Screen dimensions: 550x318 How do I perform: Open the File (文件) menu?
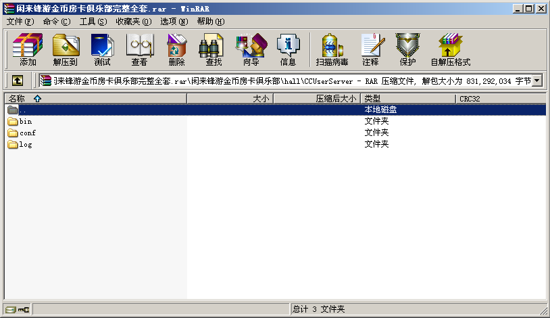(x=20, y=22)
